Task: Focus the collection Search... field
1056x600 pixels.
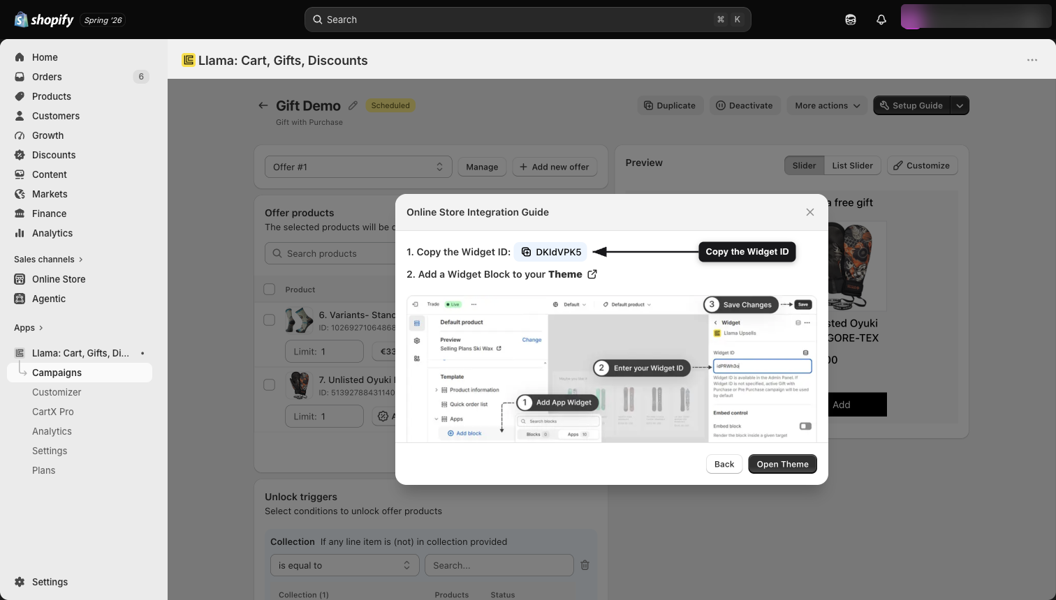Action: coord(499,565)
